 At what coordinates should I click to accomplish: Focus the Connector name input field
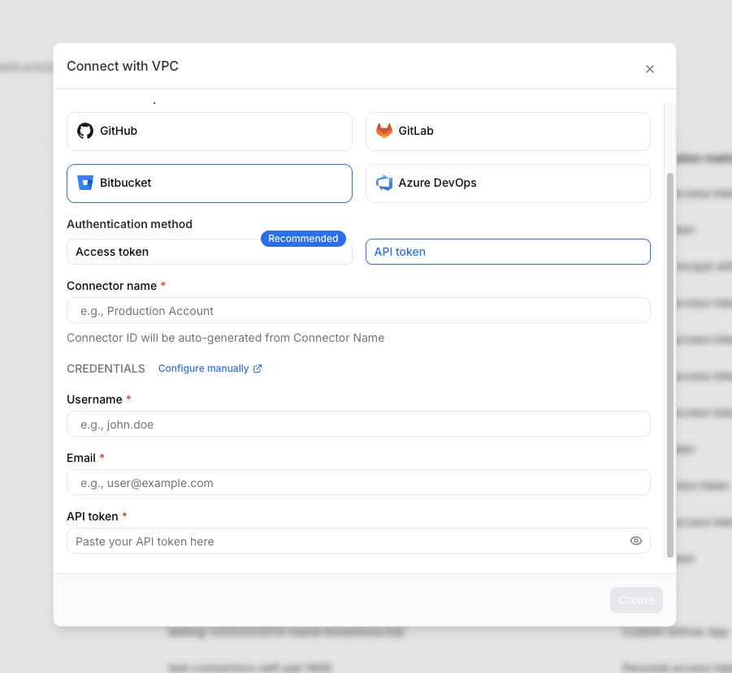point(358,310)
